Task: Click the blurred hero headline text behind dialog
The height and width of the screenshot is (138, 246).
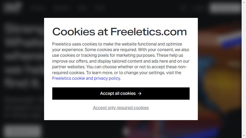Action: tap(24, 55)
